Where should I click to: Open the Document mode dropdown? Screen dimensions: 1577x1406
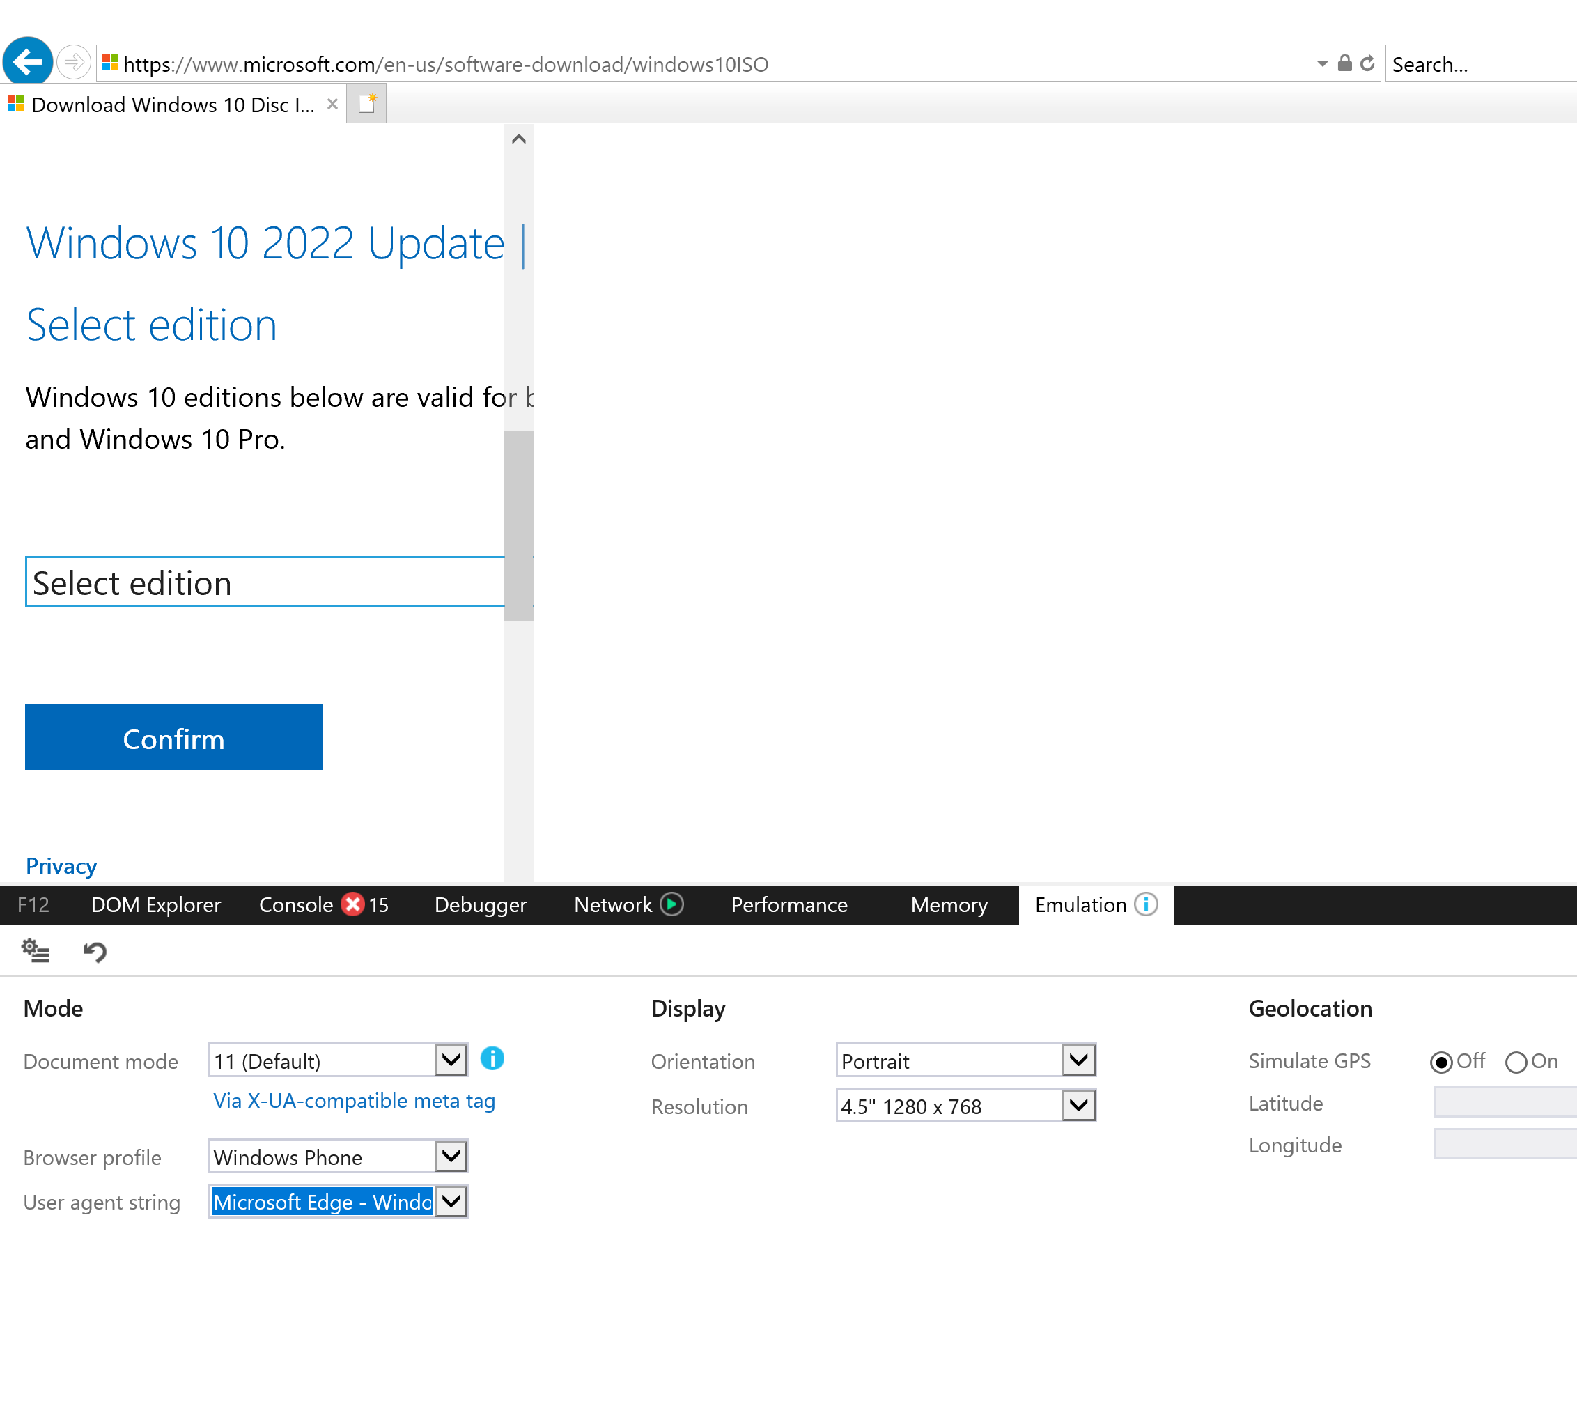(x=339, y=1060)
